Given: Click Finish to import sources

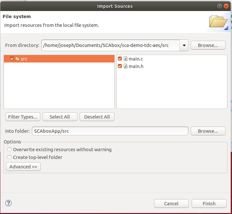Looking at the screenshot, I should (x=209, y=204).
